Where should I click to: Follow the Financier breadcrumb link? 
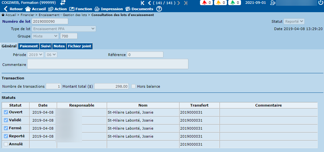click(x=29, y=15)
